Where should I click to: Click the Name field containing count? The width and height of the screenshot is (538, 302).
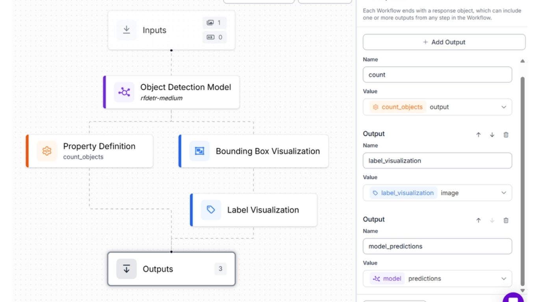(x=437, y=75)
